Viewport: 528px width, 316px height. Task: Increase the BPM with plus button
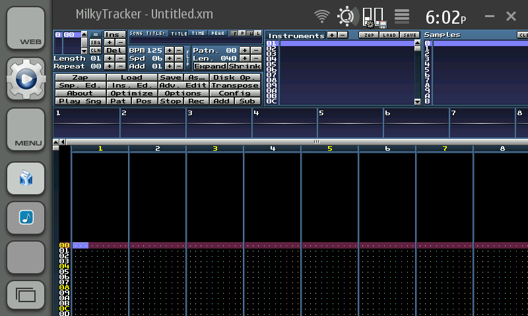(x=169, y=50)
